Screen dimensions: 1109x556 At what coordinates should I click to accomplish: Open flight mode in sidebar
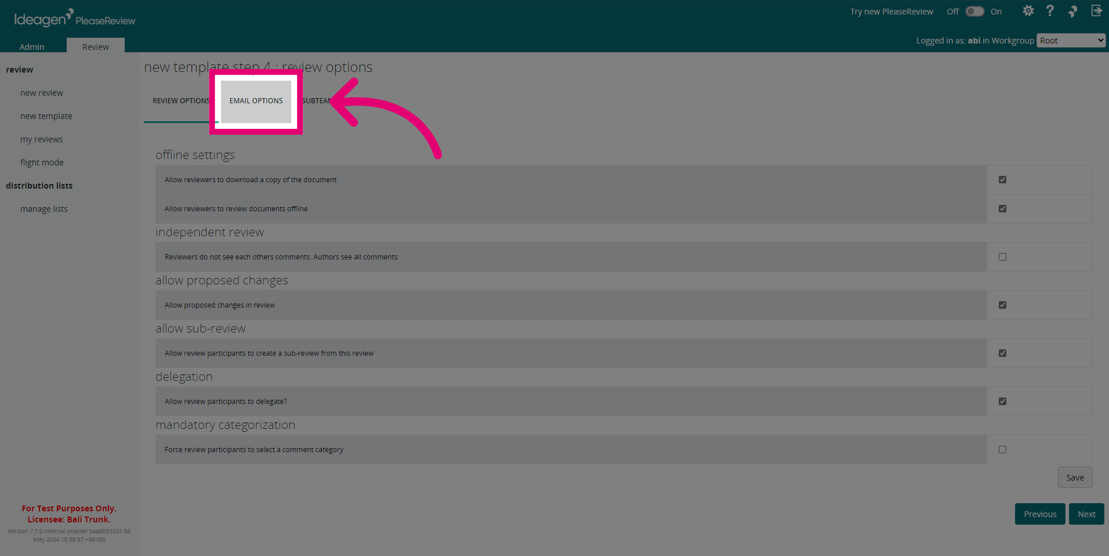pos(42,163)
